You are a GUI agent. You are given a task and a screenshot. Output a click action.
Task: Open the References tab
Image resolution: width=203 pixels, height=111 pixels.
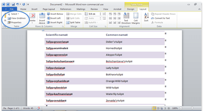tap(66, 9)
